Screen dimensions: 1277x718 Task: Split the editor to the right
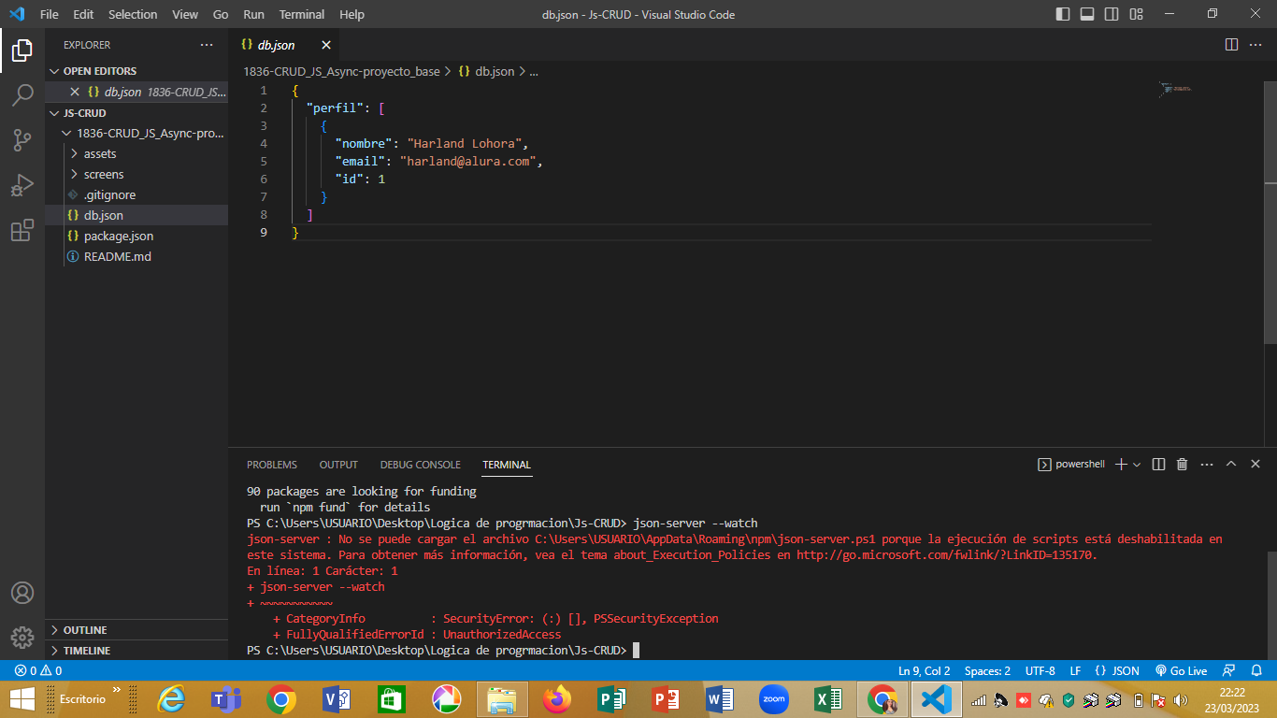[x=1231, y=45]
